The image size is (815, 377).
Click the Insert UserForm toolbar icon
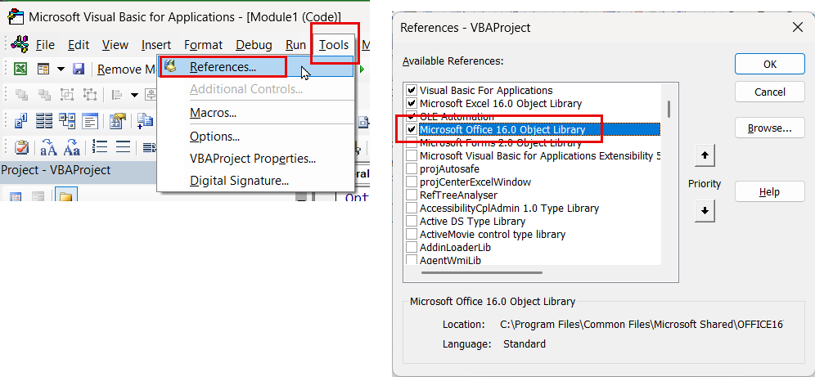43,69
